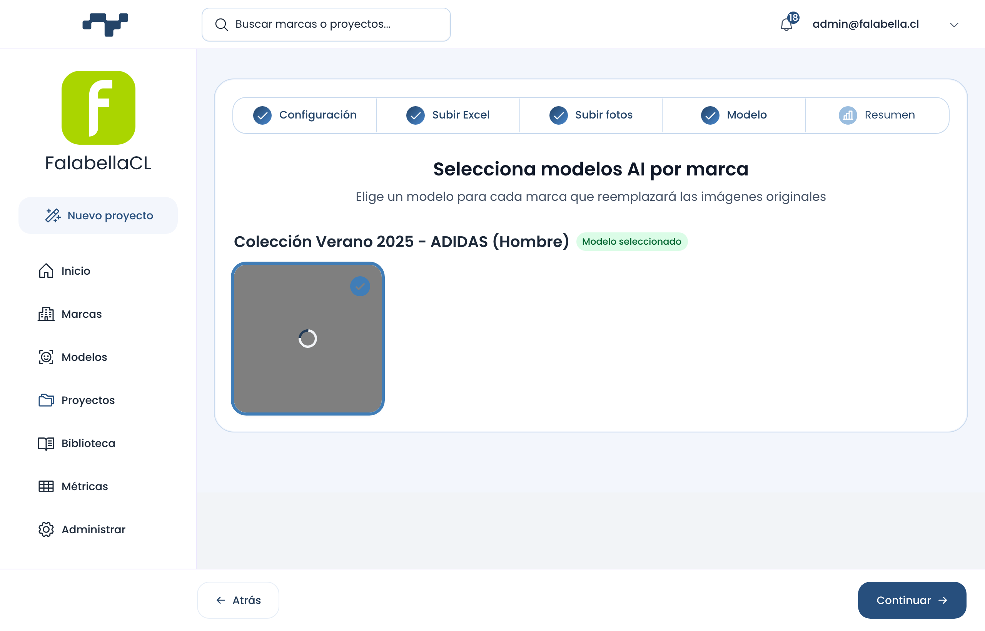Screen dimensions: 985x631
Task: Click the Marcas building icon
Action: point(46,314)
